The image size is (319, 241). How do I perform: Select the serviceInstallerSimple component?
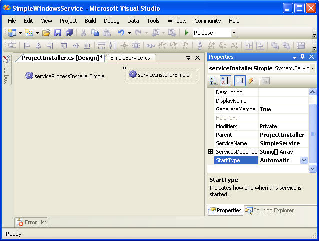click(x=161, y=75)
